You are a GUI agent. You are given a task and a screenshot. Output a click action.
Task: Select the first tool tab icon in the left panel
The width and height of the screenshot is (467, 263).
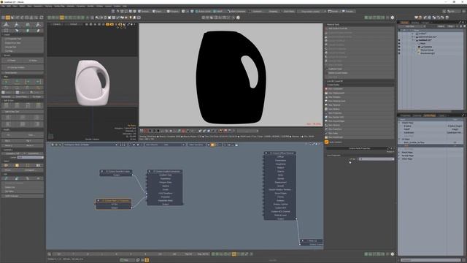pos(7,24)
